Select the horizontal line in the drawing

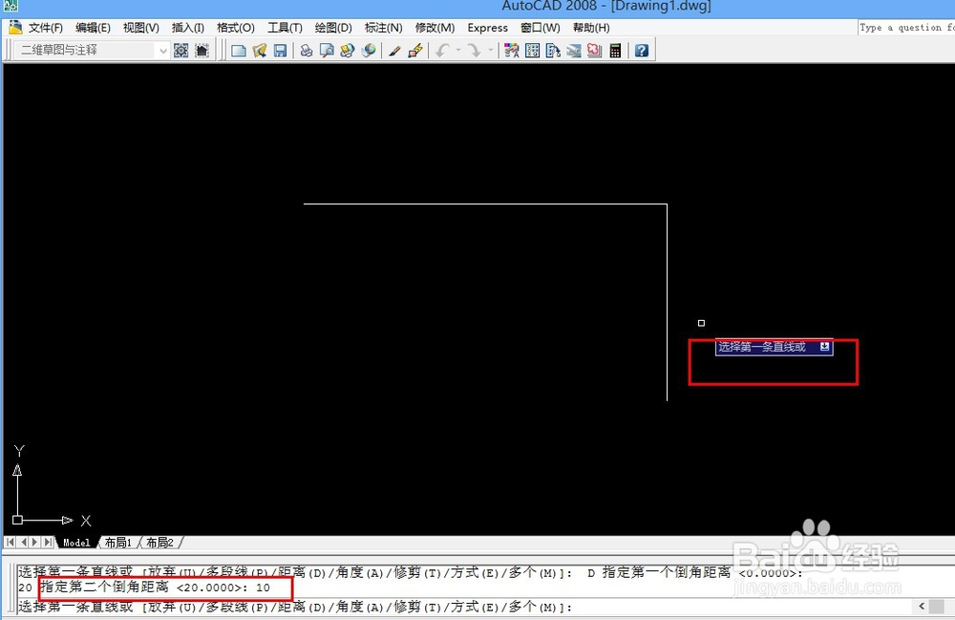(x=485, y=204)
